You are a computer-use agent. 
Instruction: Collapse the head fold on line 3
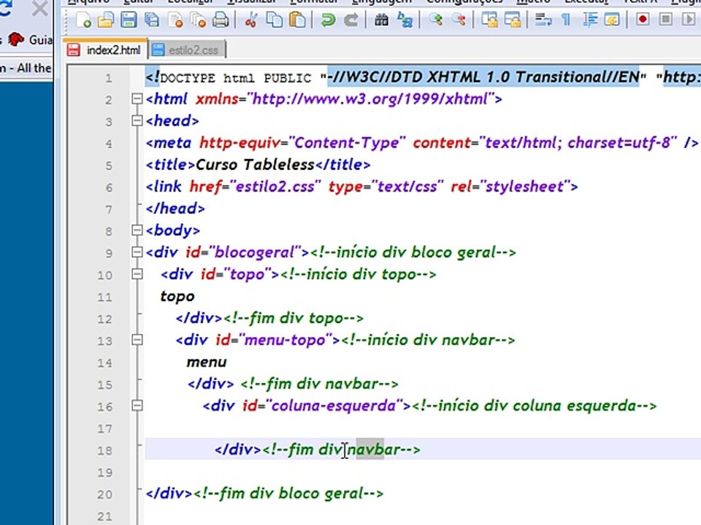(137, 120)
